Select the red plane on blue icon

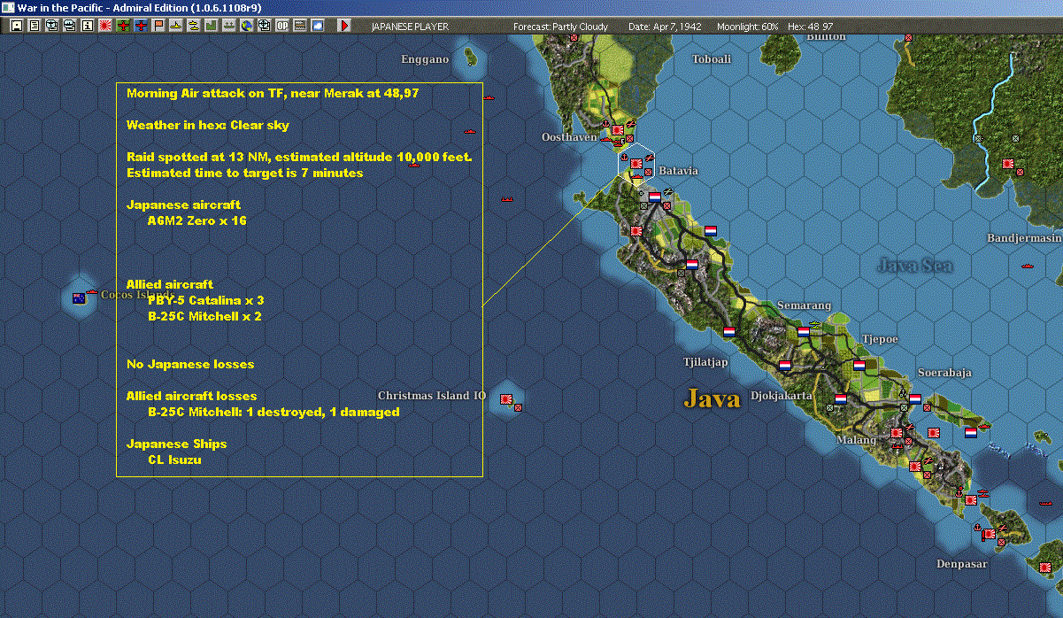click(x=140, y=26)
